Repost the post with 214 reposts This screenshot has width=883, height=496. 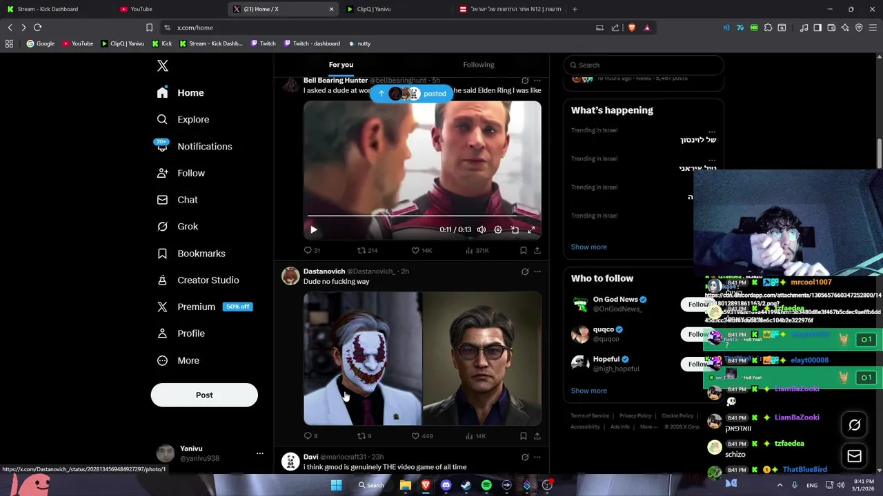click(367, 250)
